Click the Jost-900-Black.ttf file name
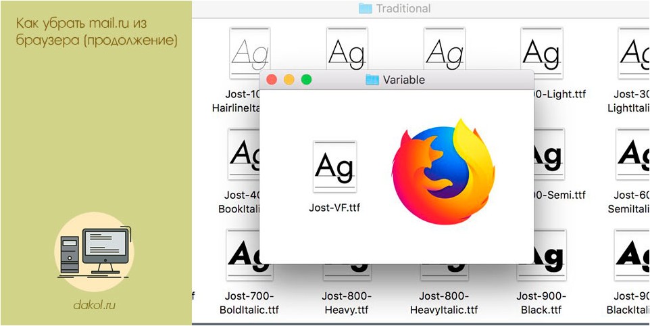This screenshot has height=326, width=650. (541, 303)
